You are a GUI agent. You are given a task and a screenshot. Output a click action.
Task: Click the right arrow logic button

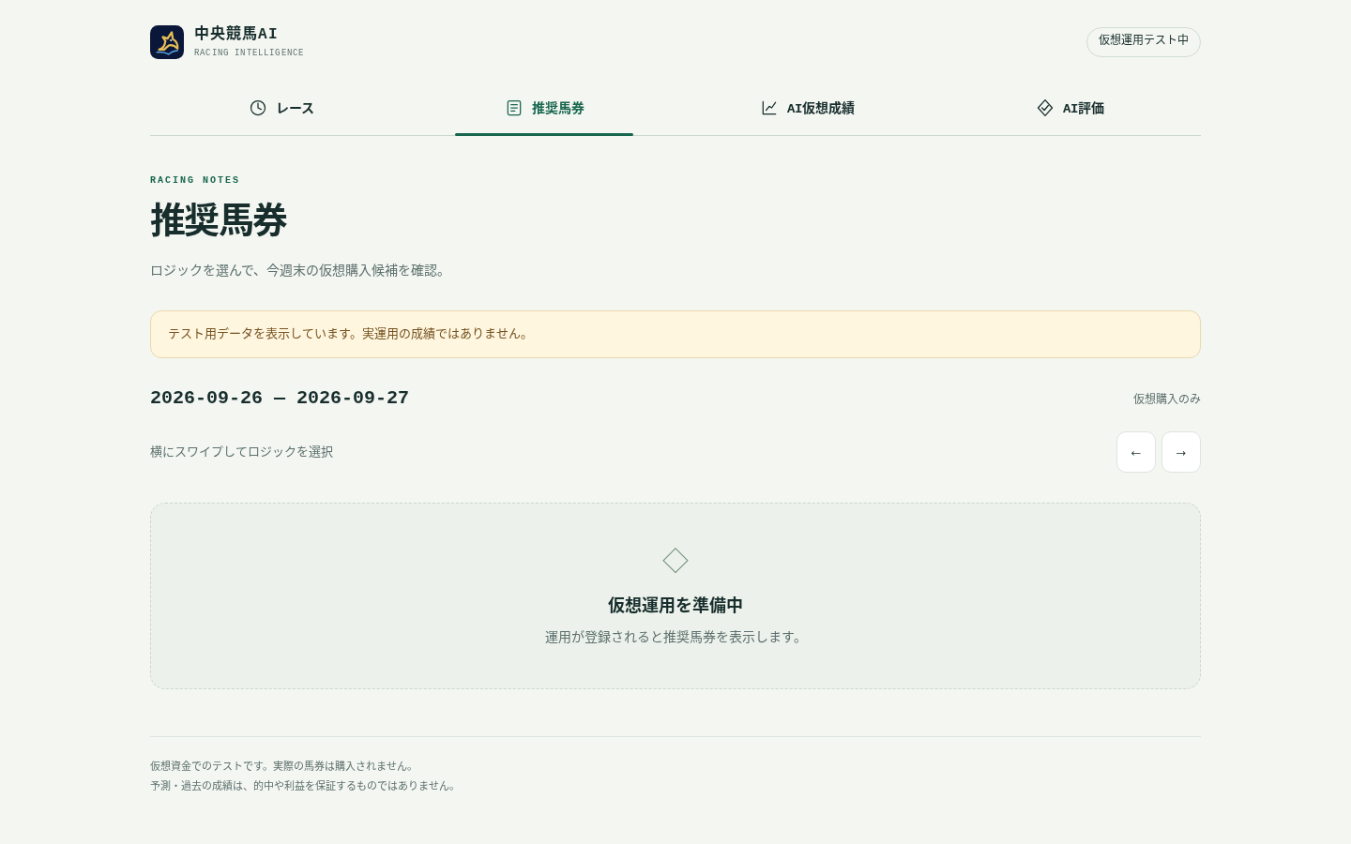[1181, 452]
